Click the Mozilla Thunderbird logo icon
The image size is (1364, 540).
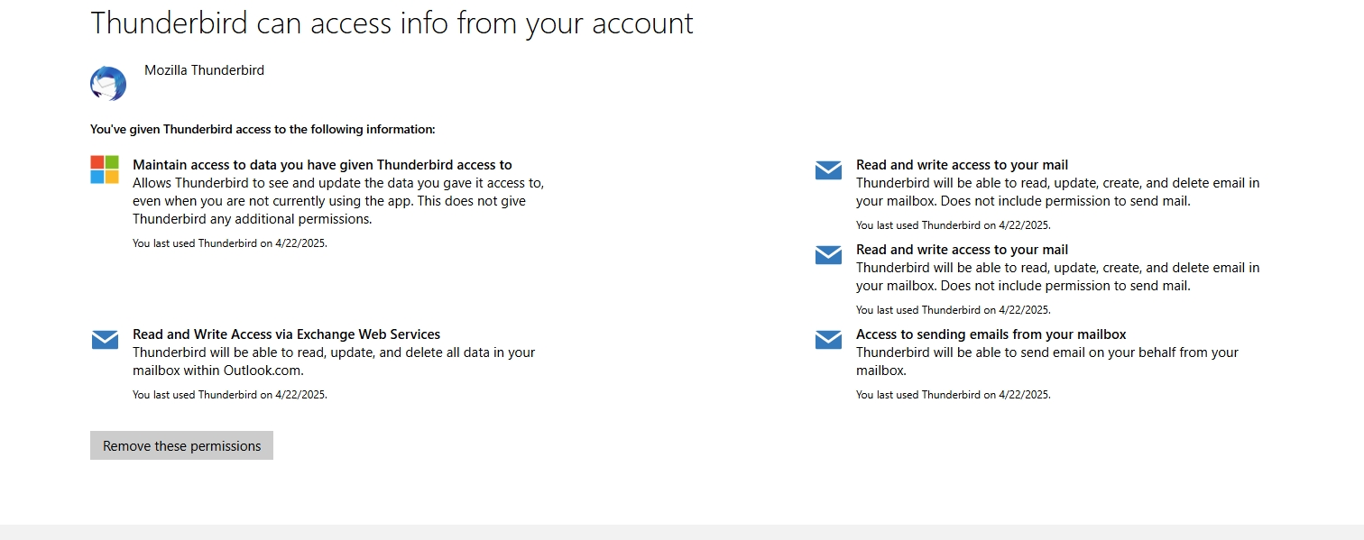point(108,83)
